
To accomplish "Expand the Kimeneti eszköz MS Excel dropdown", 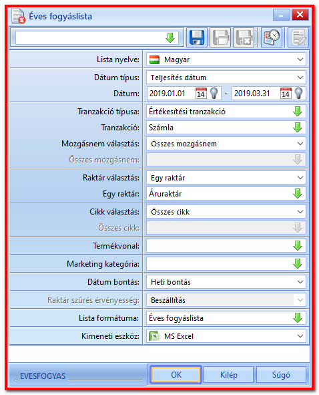I will click(226, 336).
